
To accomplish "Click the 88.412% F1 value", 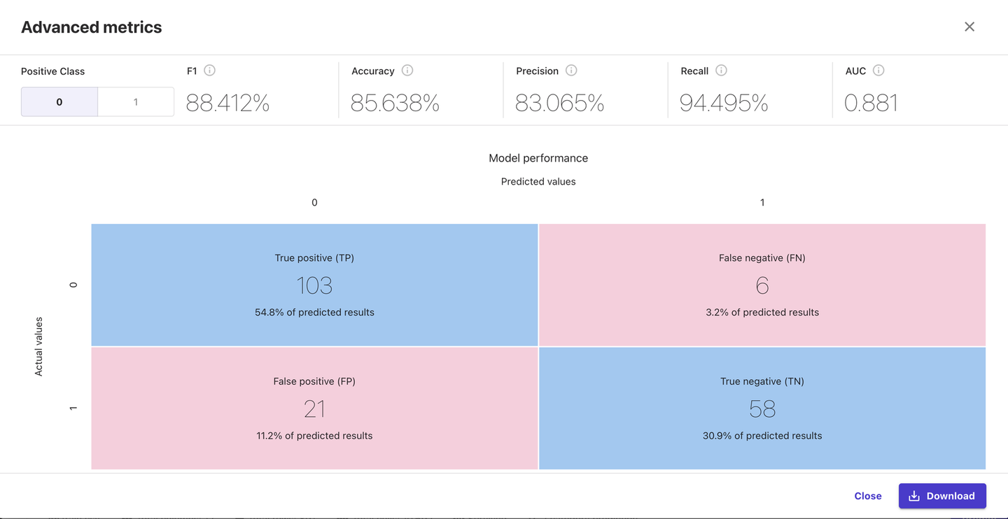I will coord(227,104).
